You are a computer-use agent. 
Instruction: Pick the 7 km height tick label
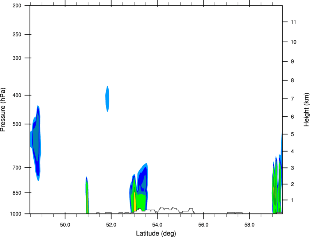(x=292, y=99)
